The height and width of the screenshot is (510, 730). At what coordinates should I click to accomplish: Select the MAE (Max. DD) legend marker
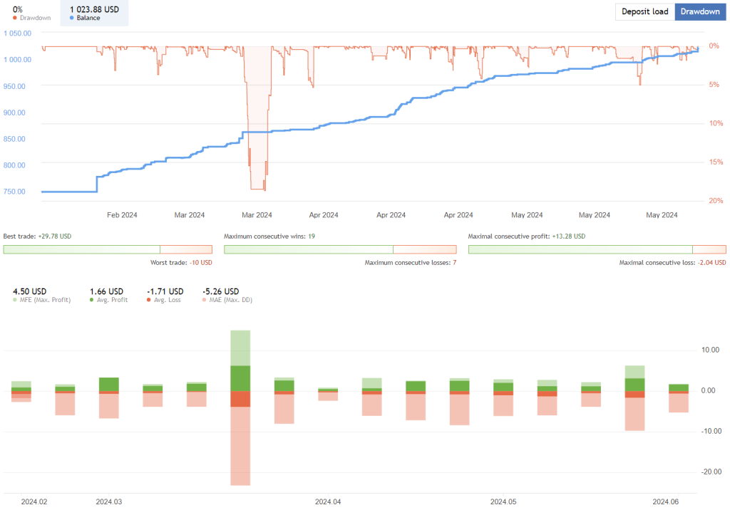click(x=205, y=299)
